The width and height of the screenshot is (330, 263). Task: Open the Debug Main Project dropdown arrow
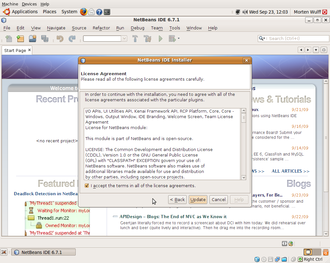(x=179, y=38)
